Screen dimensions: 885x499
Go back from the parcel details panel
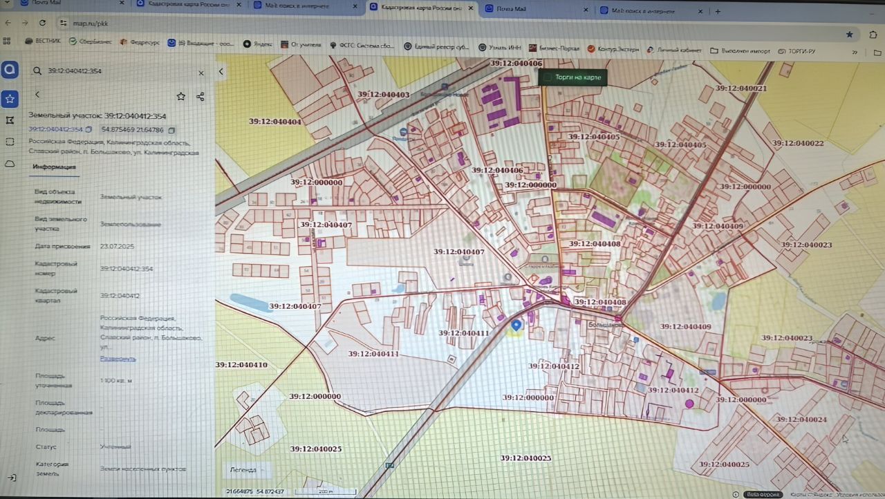point(37,95)
